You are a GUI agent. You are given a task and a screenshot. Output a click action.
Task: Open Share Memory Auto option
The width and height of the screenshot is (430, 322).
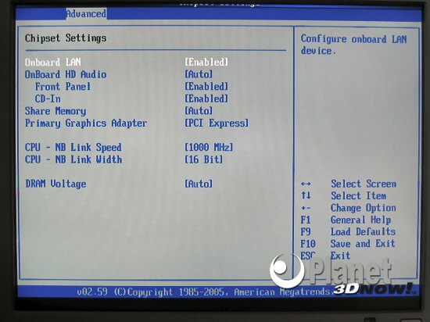pos(199,111)
